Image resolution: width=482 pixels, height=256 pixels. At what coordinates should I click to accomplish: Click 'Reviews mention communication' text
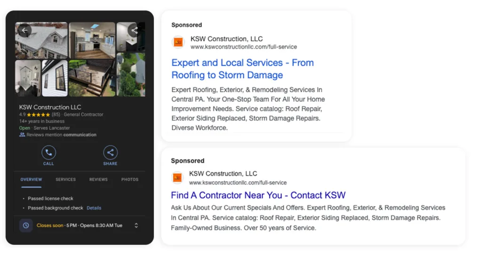point(61,135)
